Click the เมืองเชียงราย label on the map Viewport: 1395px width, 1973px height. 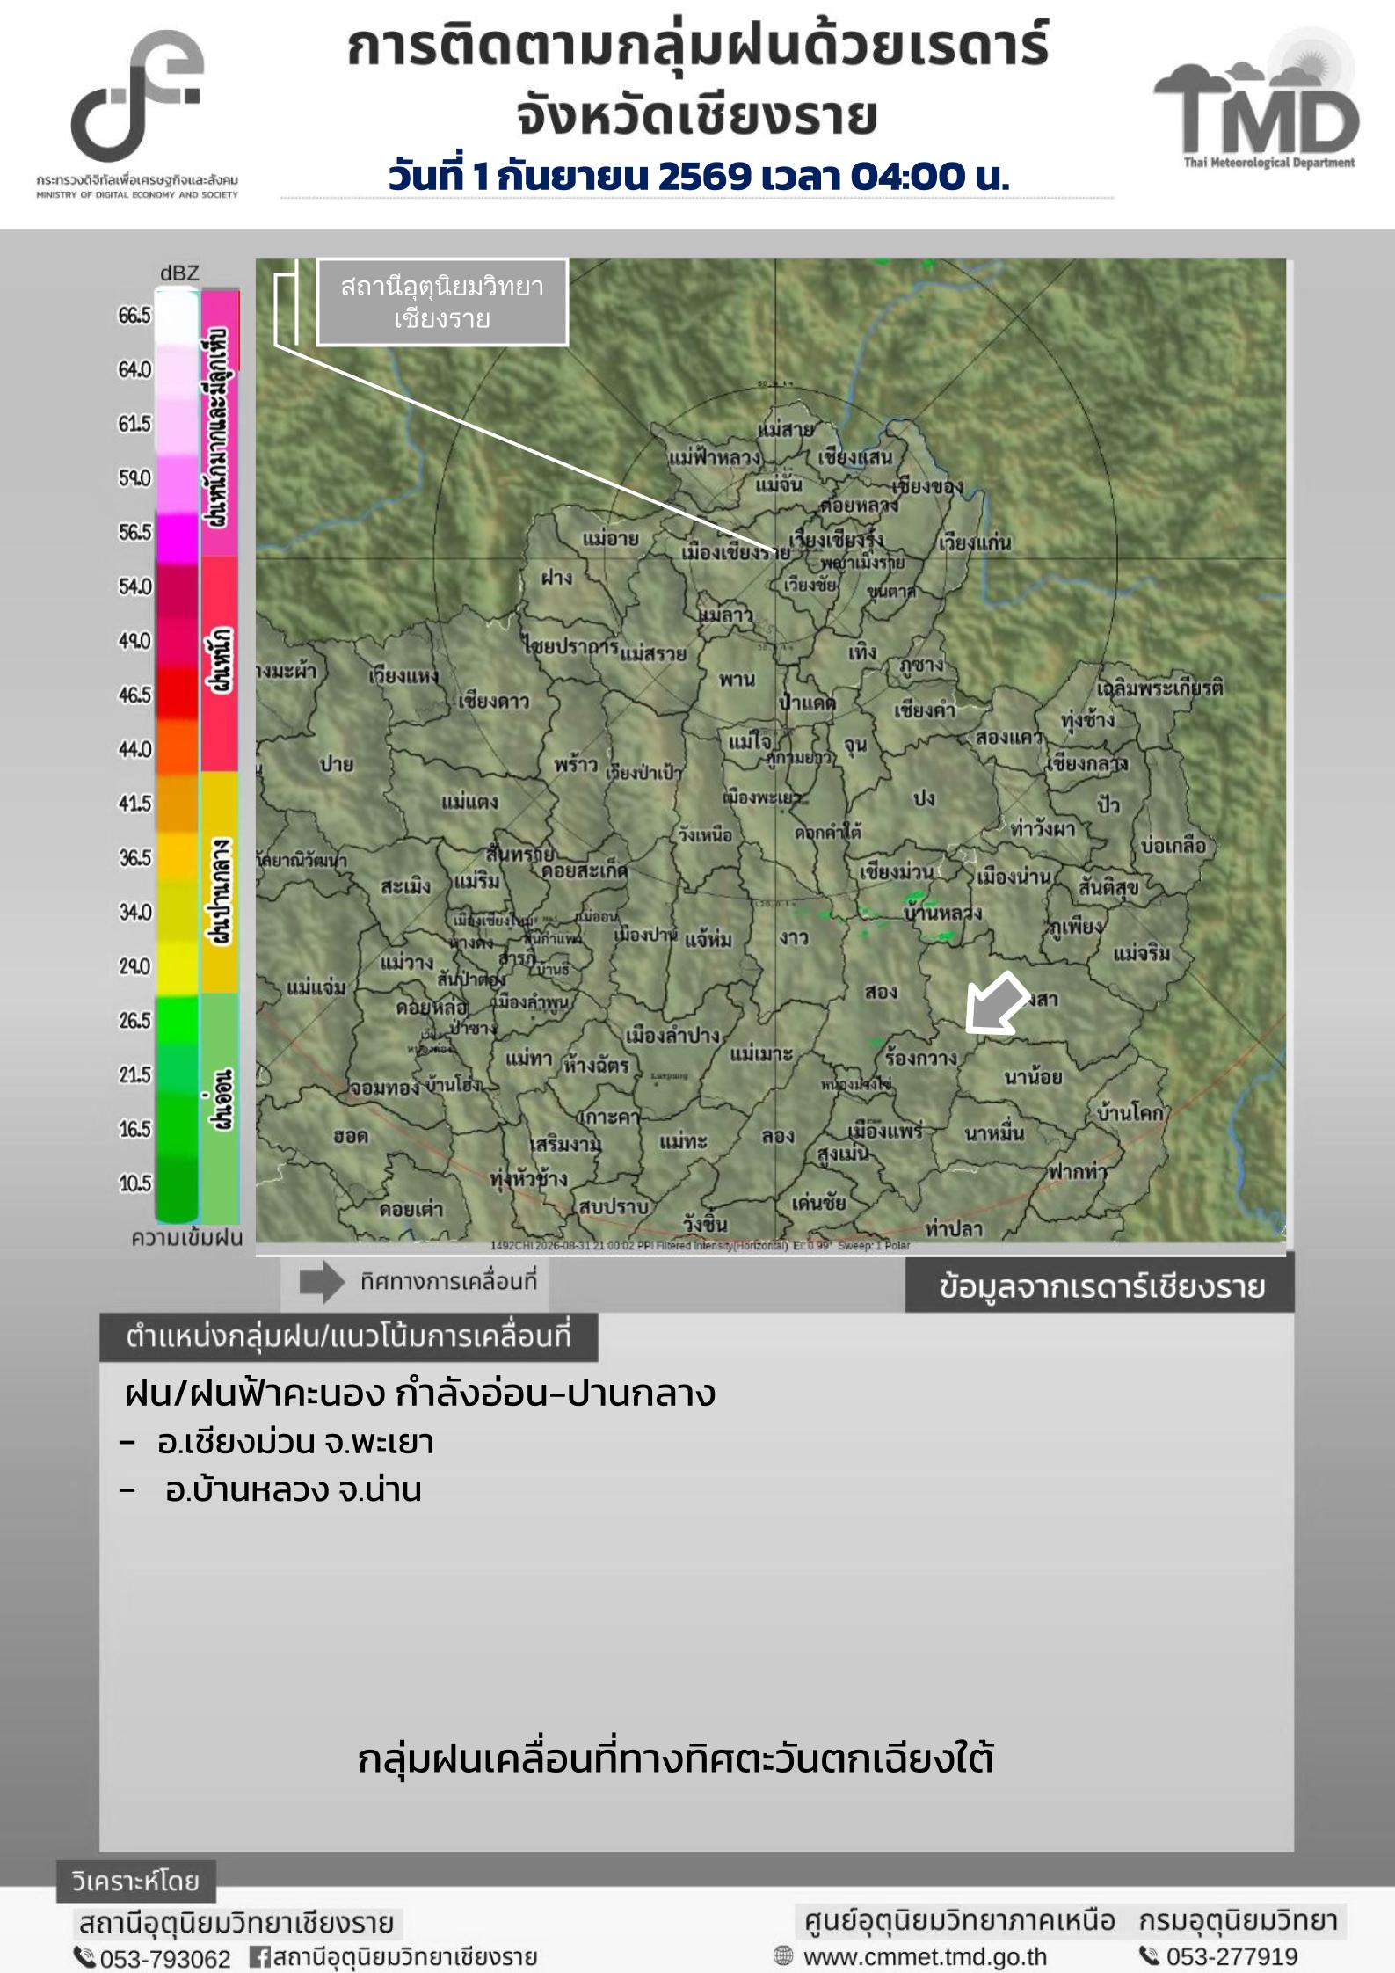(x=734, y=553)
